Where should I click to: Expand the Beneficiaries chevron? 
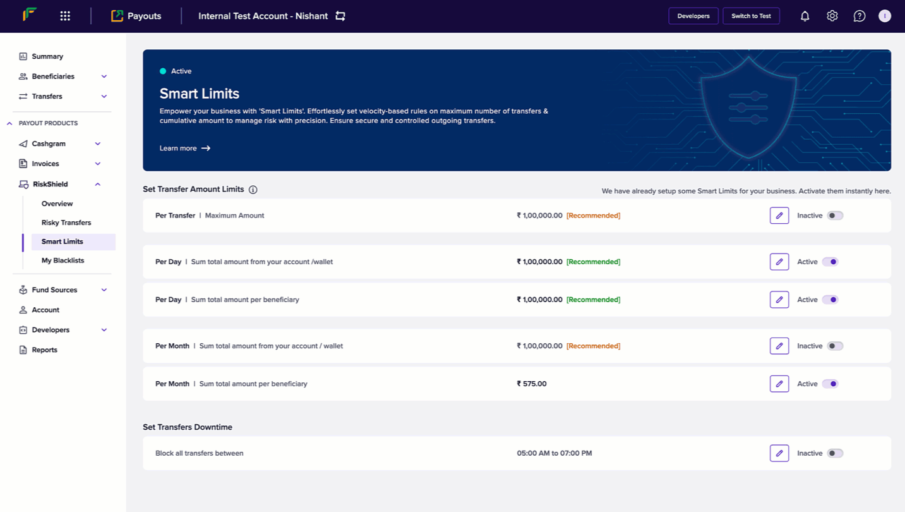pyautogui.click(x=104, y=76)
